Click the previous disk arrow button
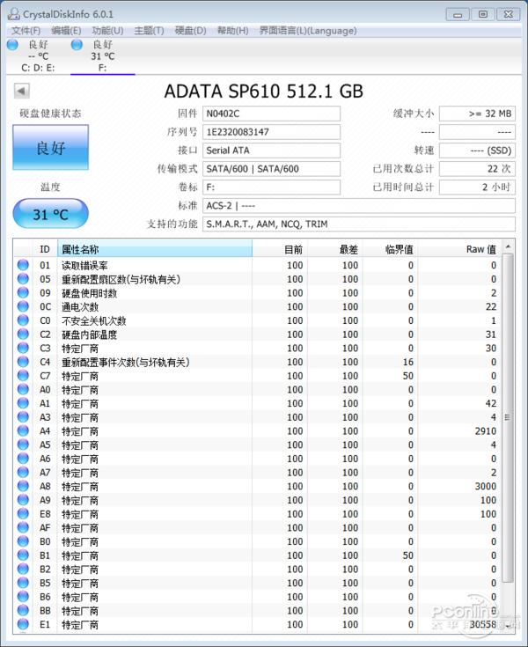The width and height of the screenshot is (528, 647). coord(21,91)
